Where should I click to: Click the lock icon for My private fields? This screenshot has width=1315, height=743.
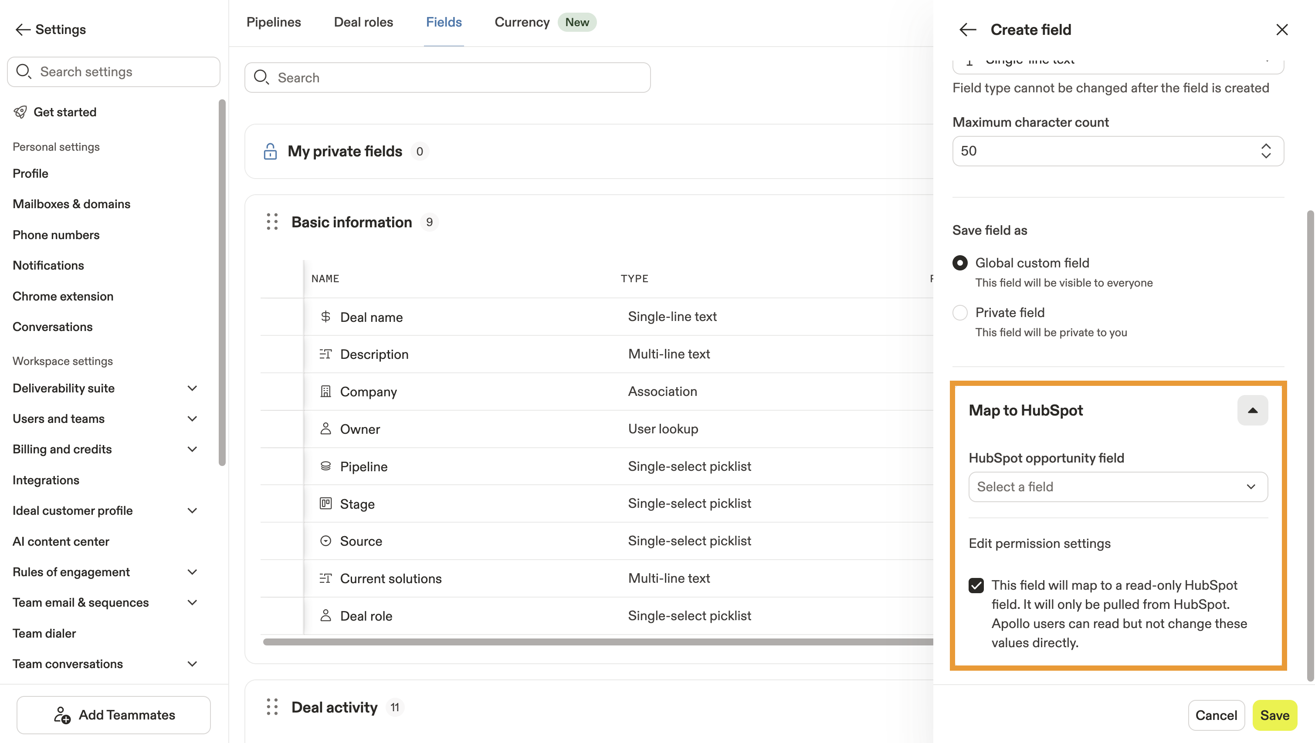click(x=270, y=152)
